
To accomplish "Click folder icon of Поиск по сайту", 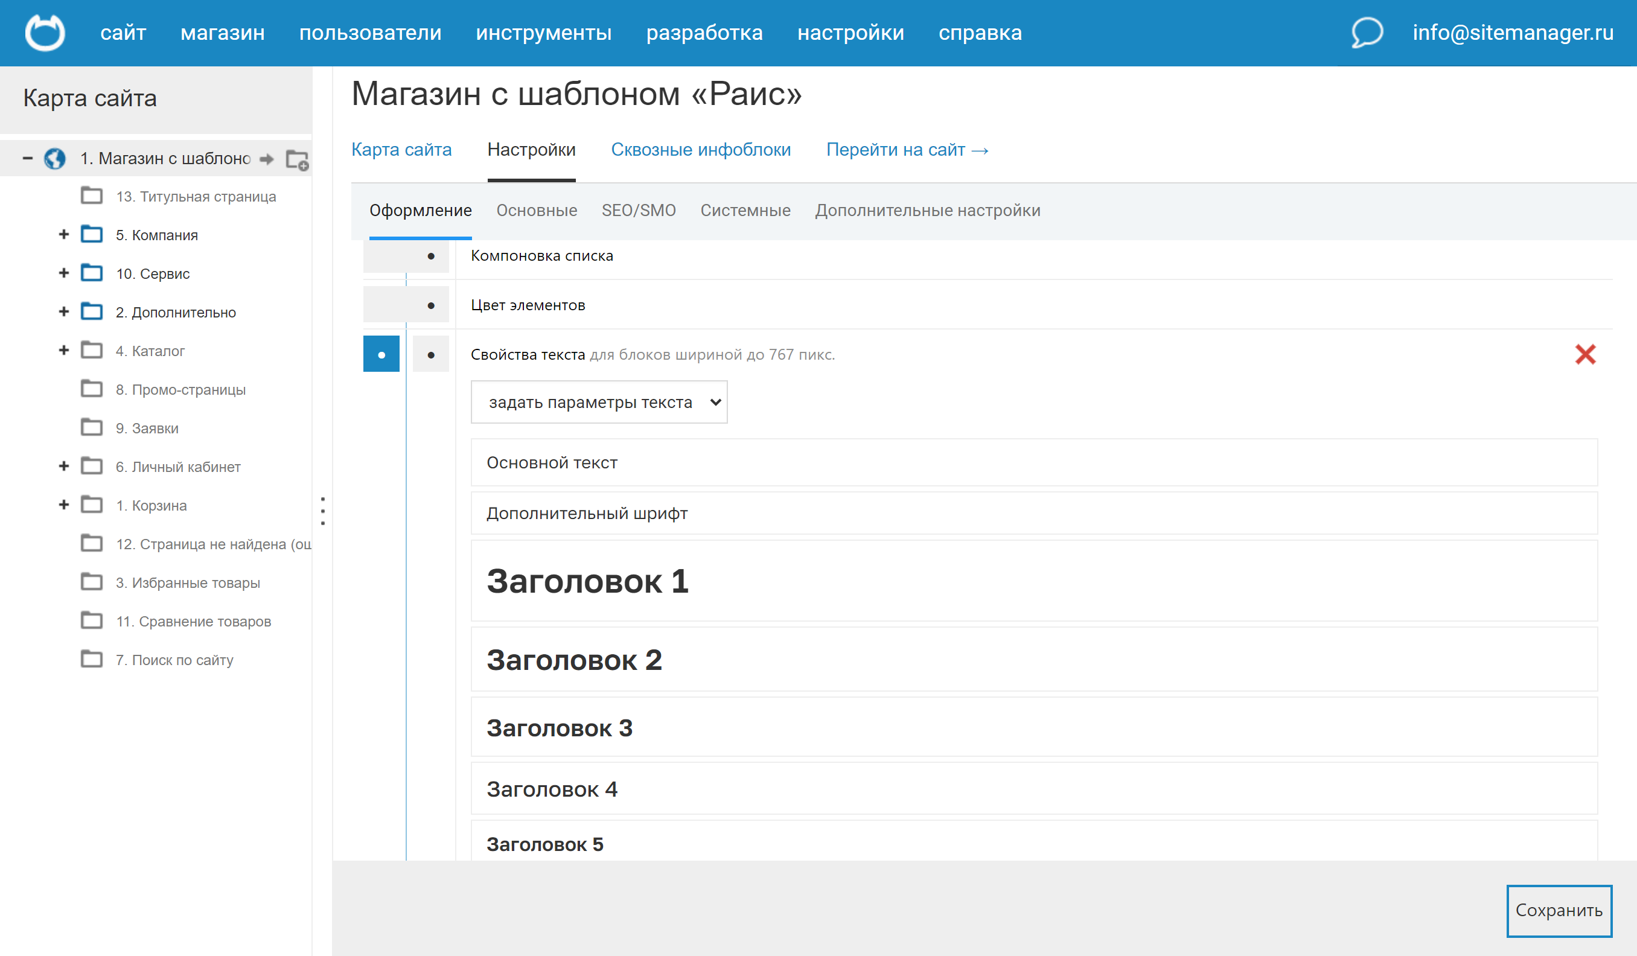I will point(92,659).
